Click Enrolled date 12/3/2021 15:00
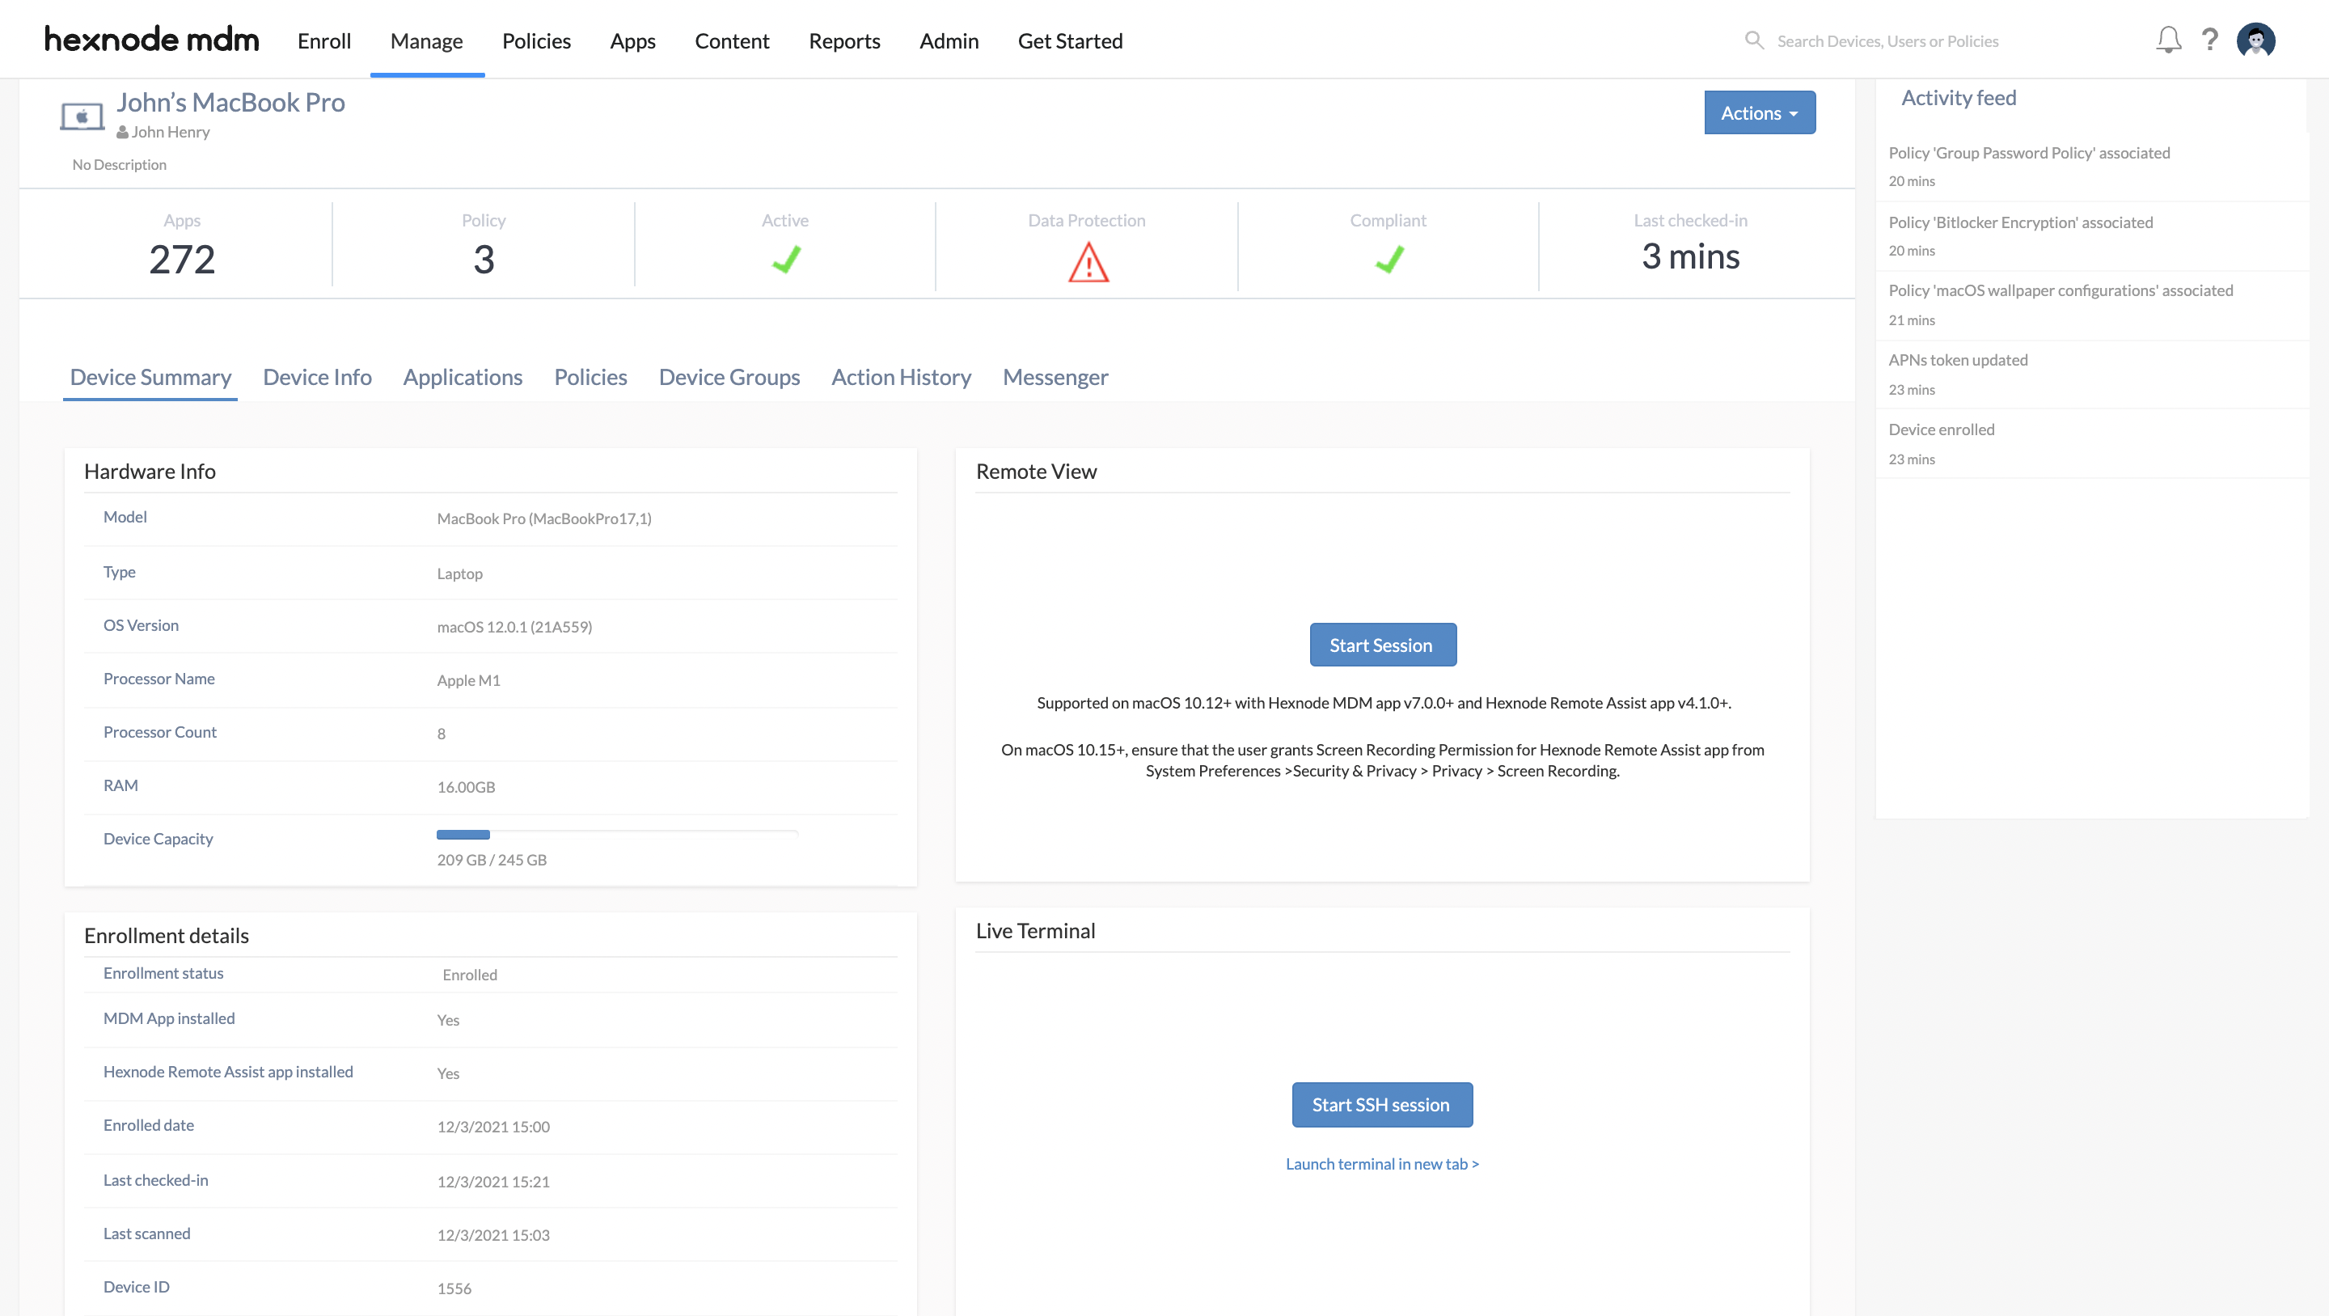 492,1127
